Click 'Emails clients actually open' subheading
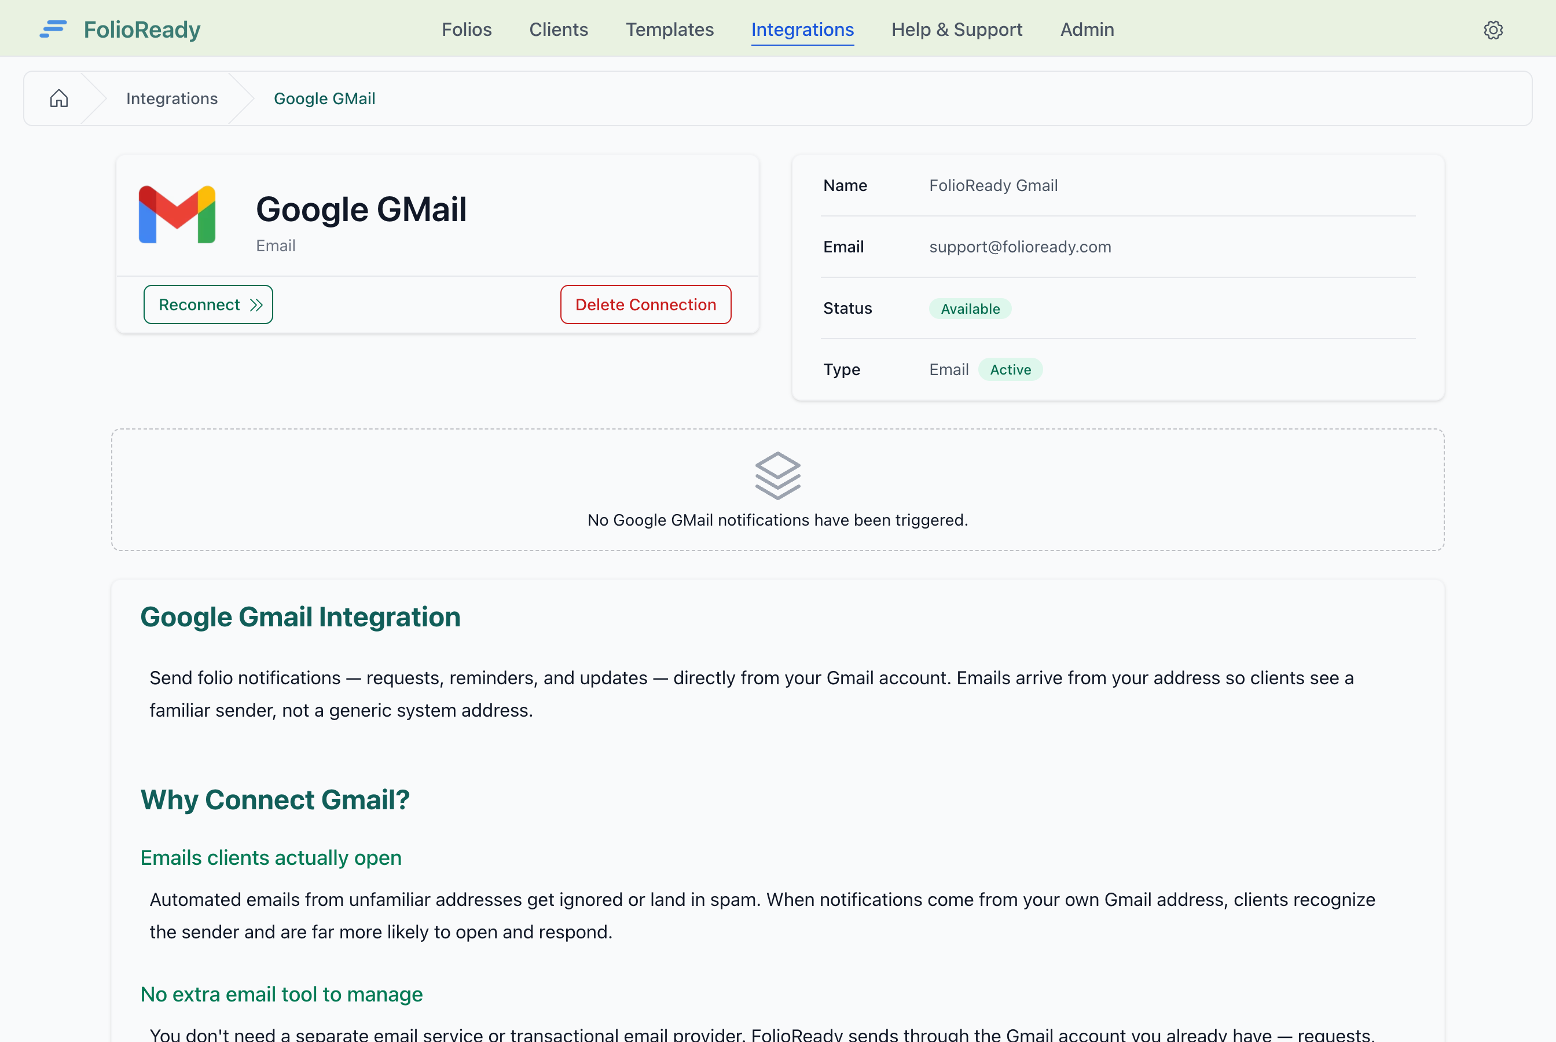Screen dimensions: 1556x1042 point(271,857)
